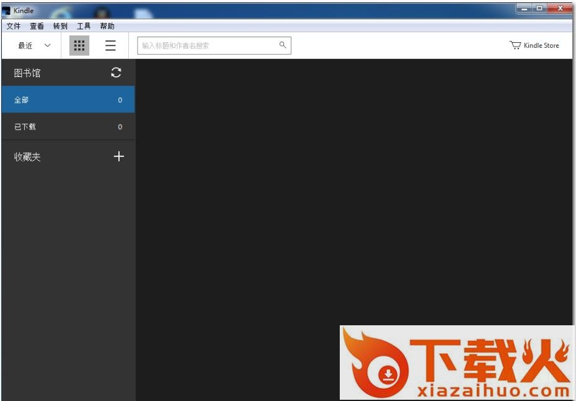Click the 收藏夹 heading
Screen dimensions: 576x401
[27, 156]
